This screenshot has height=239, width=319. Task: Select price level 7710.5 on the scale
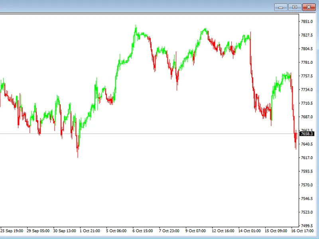[307, 103]
